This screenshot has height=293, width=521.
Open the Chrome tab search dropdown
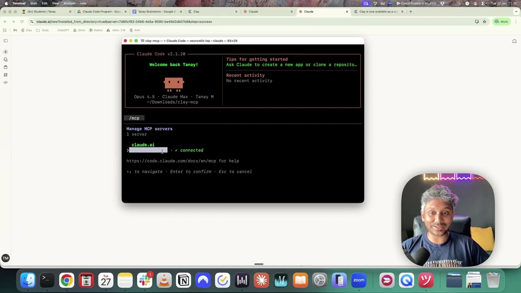516,11
